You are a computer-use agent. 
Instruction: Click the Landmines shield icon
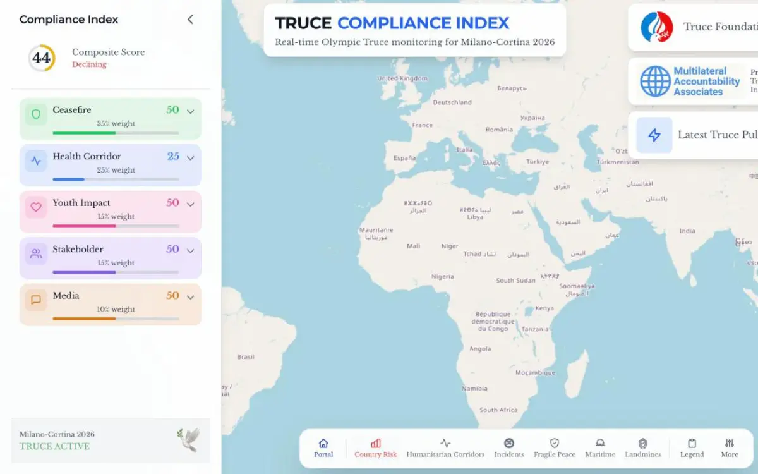[x=643, y=443]
